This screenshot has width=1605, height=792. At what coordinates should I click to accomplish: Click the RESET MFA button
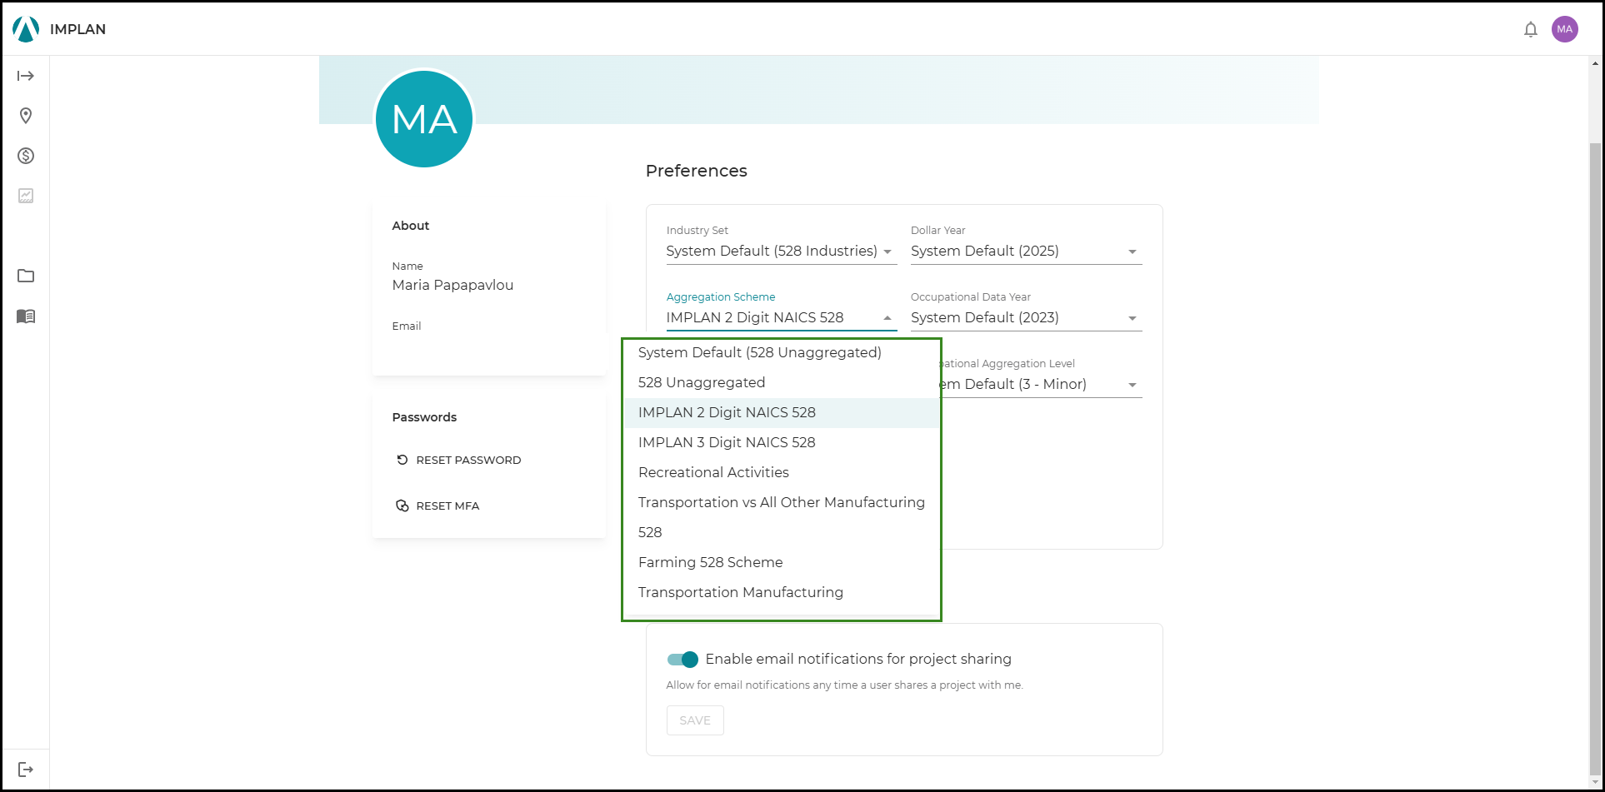pyautogui.click(x=437, y=506)
